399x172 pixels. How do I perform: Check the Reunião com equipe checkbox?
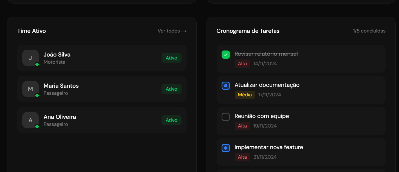pyautogui.click(x=225, y=117)
